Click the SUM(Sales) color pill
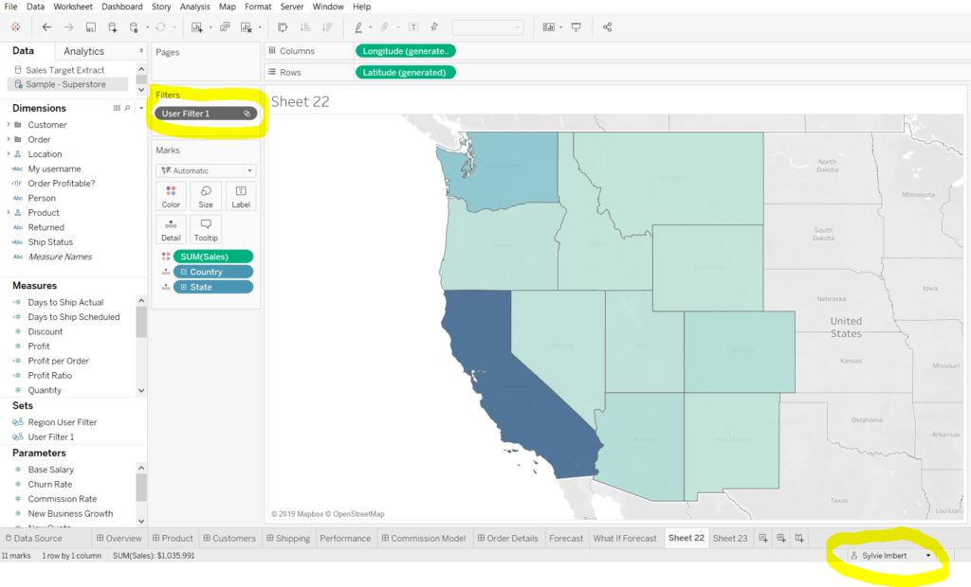Image resolution: width=971 pixels, height=587 pixels. pyautogui.click(x=213, y=256)
